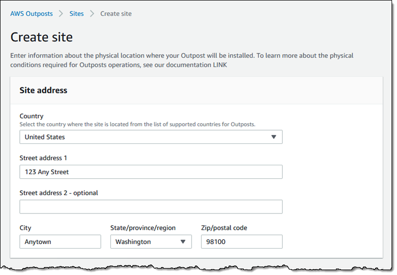Click the empty Street address 2 field

point(151,206)
